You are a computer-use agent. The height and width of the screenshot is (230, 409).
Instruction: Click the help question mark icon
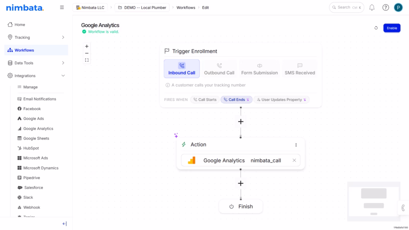385,8
